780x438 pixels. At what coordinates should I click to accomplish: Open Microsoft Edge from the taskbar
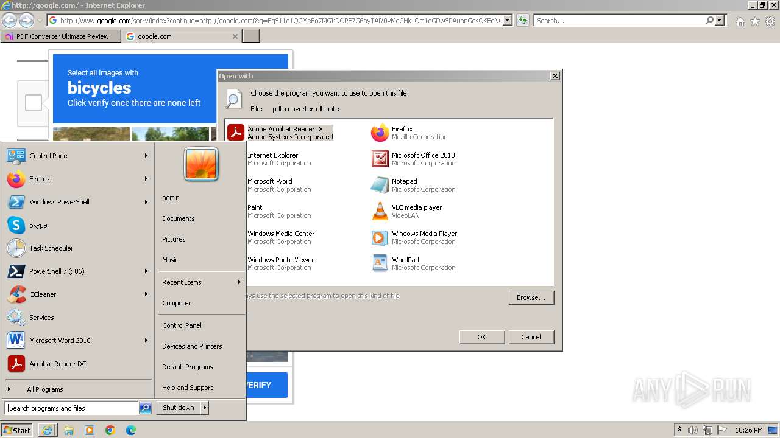pos(131,430)
